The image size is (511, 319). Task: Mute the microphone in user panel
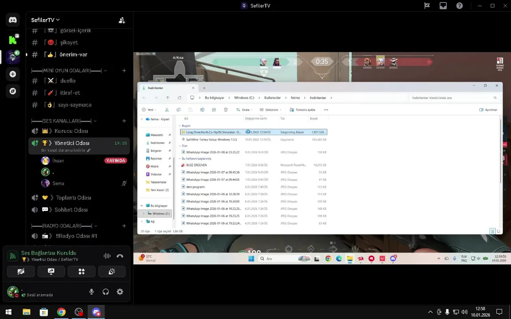pyautogui.click(x=91, y=292)
